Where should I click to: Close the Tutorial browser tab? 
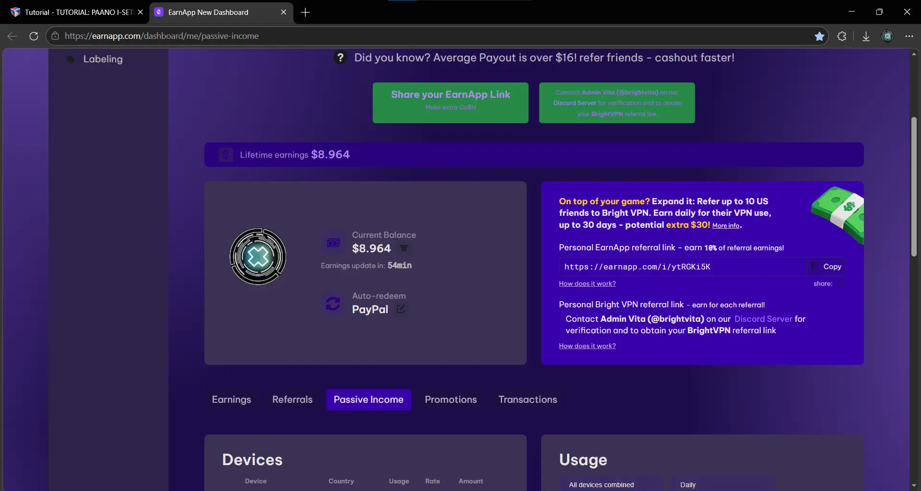pos(140,12)
